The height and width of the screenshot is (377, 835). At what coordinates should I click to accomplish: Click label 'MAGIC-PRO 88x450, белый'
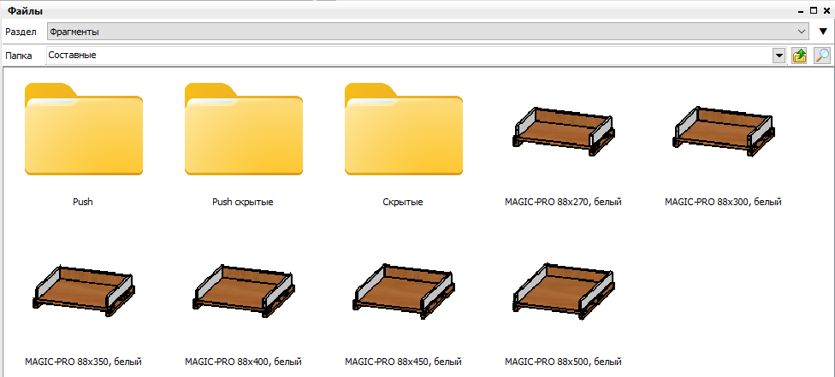403,362
